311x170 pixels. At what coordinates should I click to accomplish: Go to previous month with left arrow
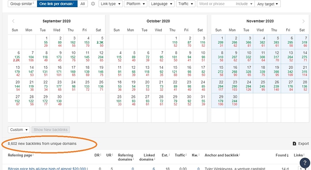coord(13,21)
